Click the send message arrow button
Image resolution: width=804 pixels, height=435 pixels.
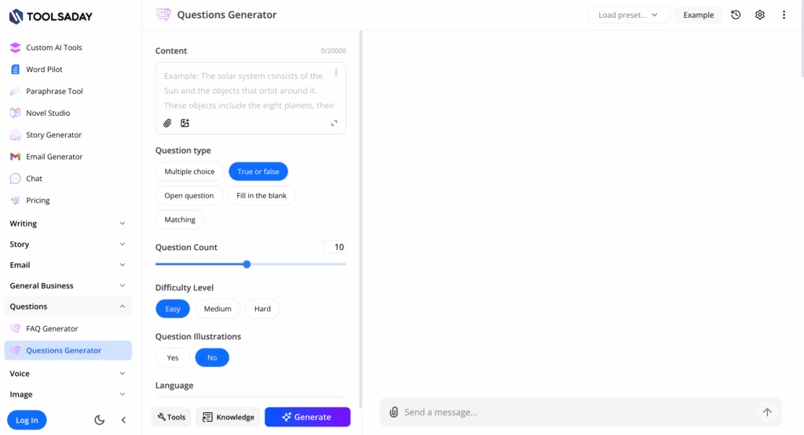767,412
